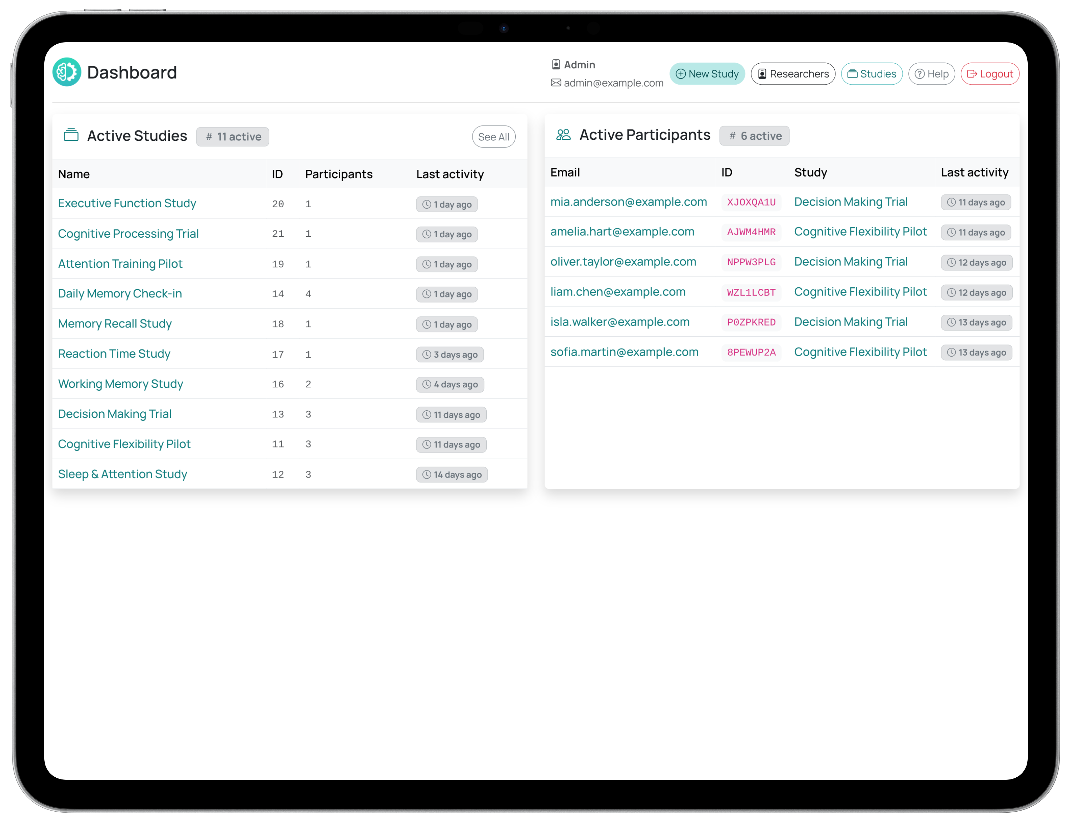Click the Active Studies folder icon

pyautogui.click(x=71, y=135)
